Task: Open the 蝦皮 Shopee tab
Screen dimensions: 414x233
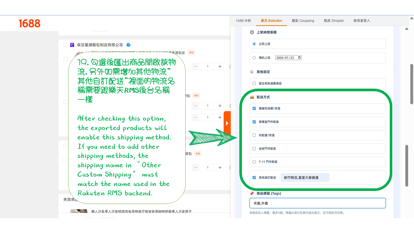Action: 333,20
